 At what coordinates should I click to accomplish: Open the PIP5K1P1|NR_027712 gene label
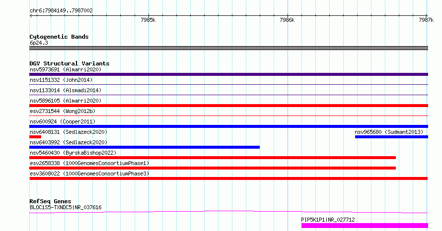[x=328, y=220]
